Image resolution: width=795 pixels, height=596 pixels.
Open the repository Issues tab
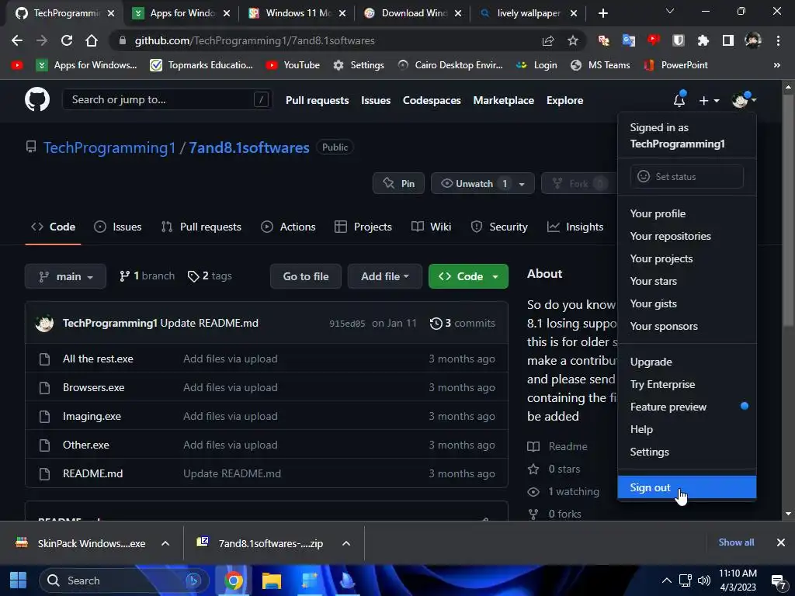[118, 227]
